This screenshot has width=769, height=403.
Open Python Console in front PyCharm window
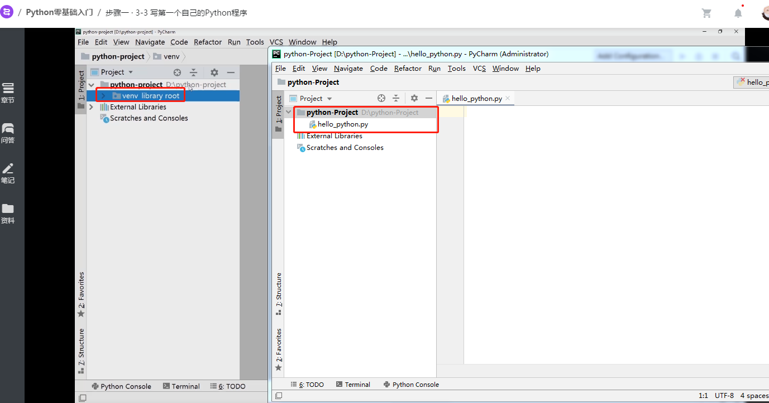[411, 385]
